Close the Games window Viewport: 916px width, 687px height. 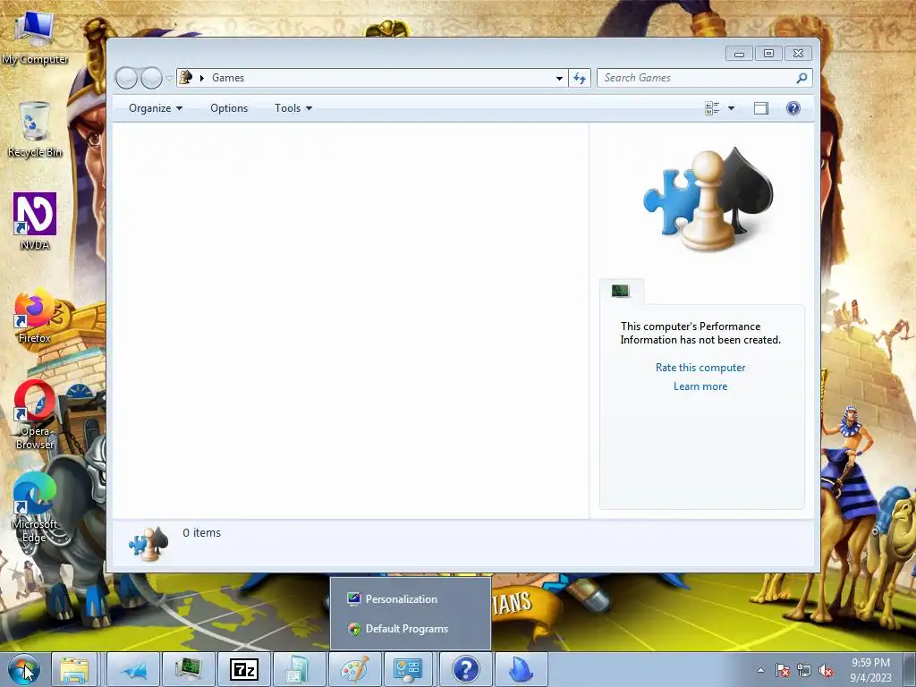click(x=799, y=54)
